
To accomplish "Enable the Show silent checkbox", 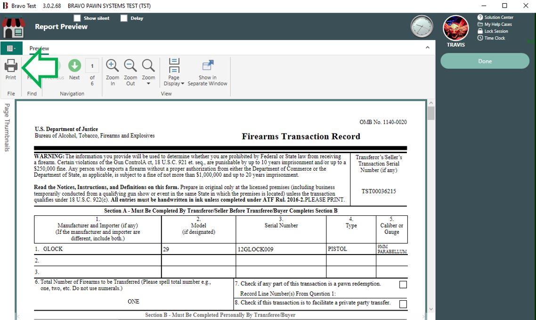I will 77,18.
